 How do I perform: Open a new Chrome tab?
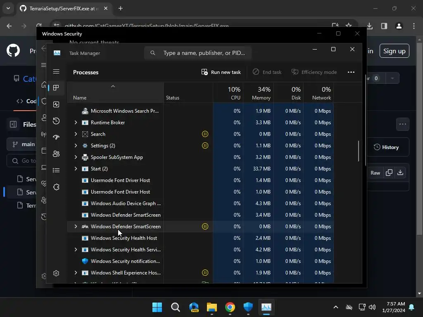coord(121,8)
